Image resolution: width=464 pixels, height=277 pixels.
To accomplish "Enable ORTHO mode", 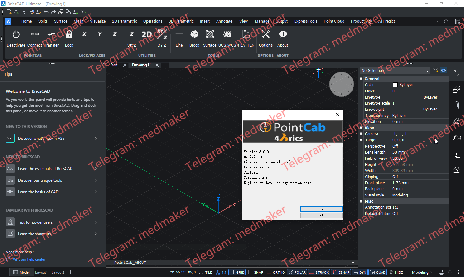I will point(275,272).
